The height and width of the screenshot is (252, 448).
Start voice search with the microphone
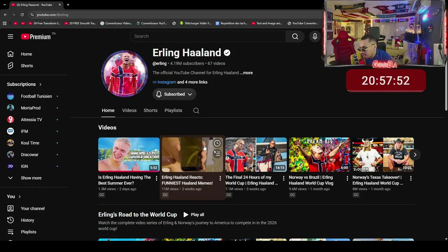tap(315, 36)
